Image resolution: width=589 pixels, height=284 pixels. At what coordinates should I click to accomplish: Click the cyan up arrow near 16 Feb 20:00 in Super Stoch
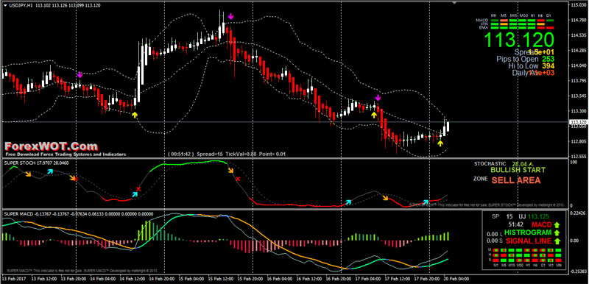[x=348, y=202]
